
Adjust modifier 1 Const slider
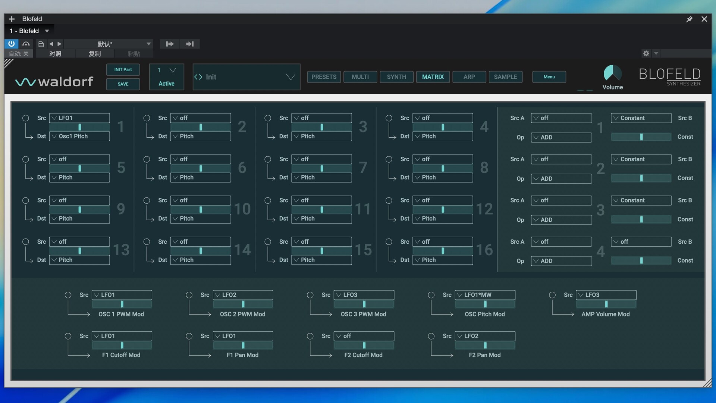pyautogui.click(x=641, y=137)
